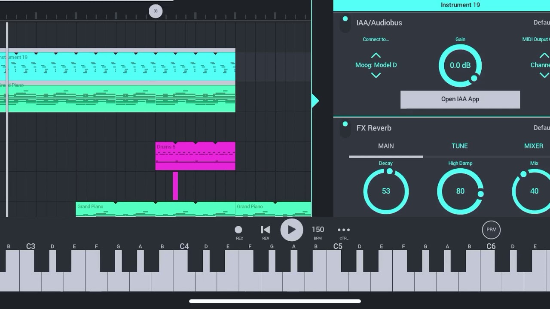Viewport: 550px width, 309px height.
Task: Switch to the MAIN reverb tab
Action: (x=386, y=146)
